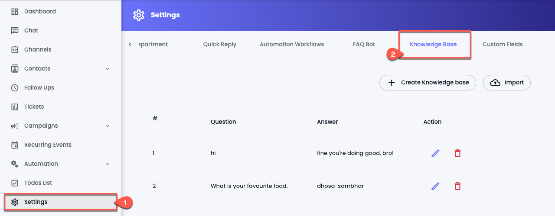
Task: Click the Create Knowledge base button
Action: 428,83
